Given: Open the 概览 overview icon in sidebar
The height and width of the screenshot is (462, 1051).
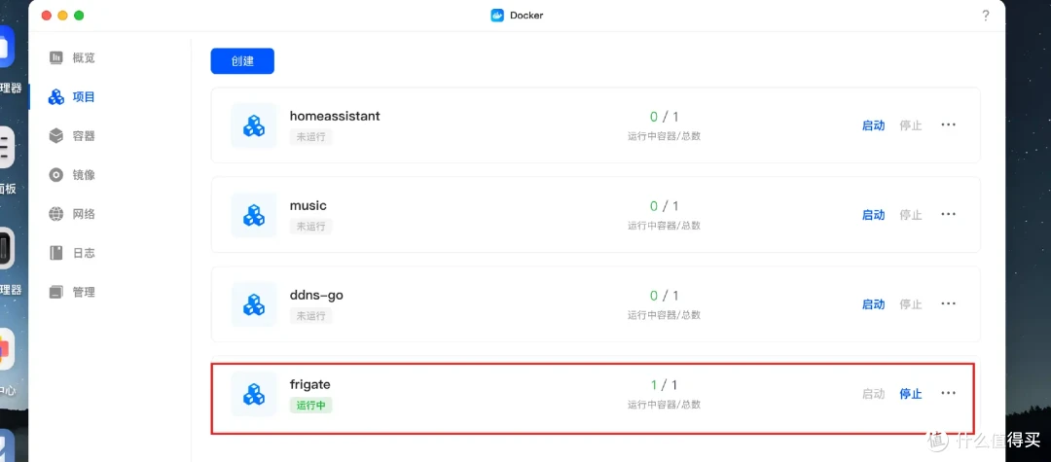Looking at the screenshot, I should point(56,57).
